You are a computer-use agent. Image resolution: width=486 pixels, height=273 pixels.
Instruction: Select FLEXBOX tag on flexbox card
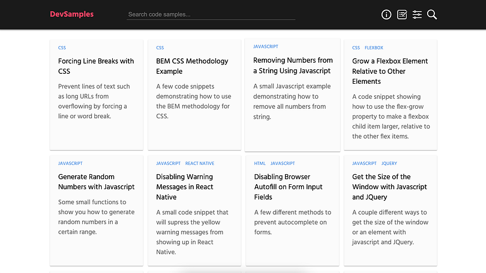374,48
